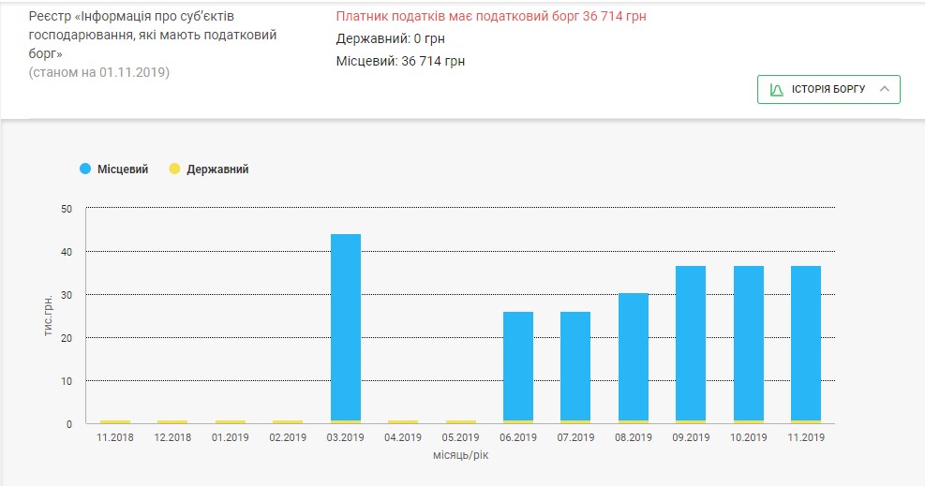Select the blue bar for 07.2019

575,365
